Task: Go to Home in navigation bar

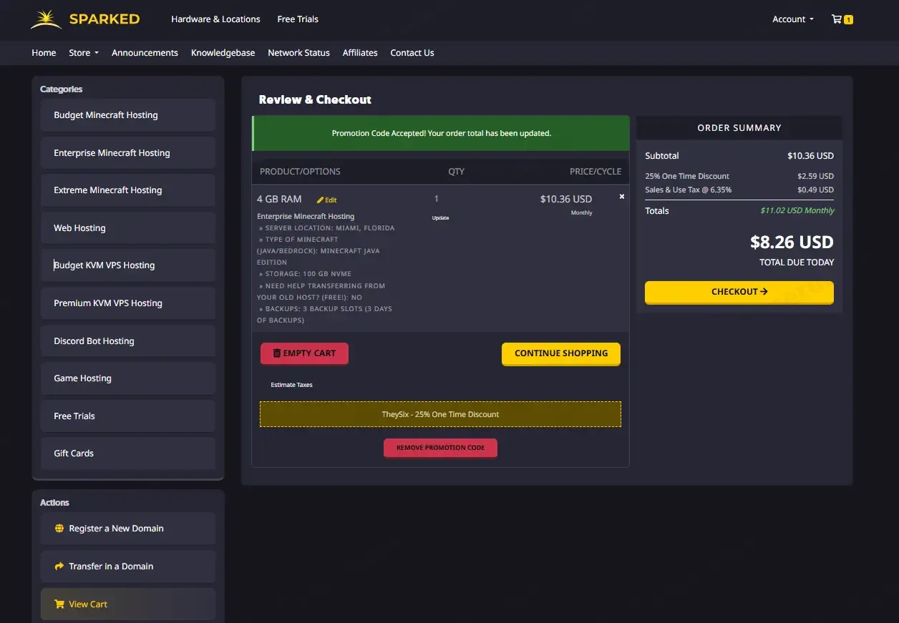Action: tap(44, 53)
